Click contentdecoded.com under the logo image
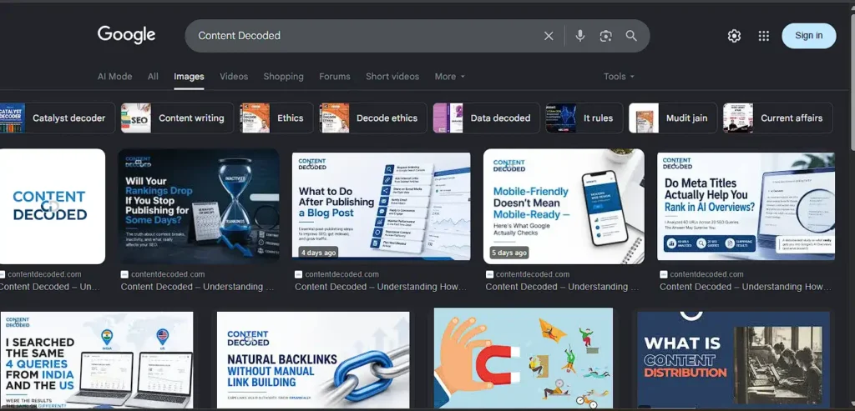This screenshot has height=411, width=855. 45,274
